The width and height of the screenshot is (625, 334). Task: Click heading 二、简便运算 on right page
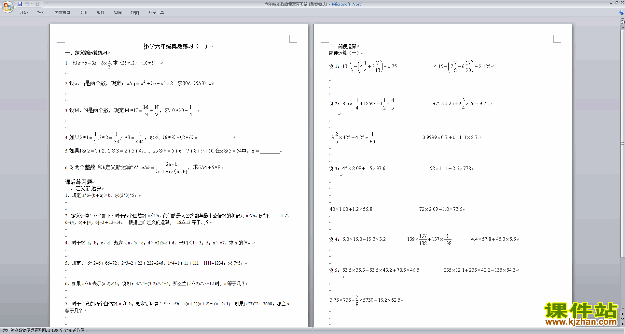click(x=343, y=46)
